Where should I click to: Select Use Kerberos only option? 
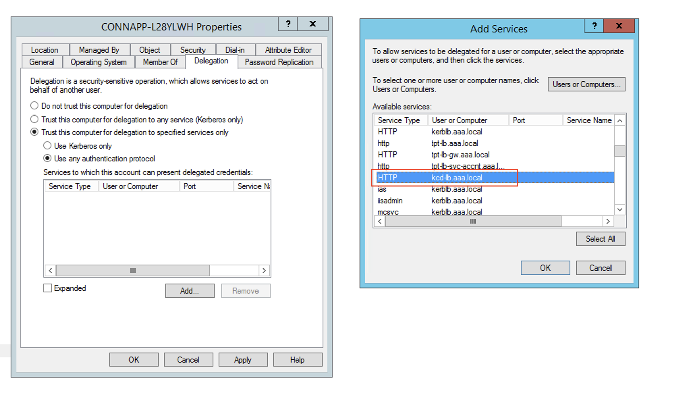pos(47,146)
